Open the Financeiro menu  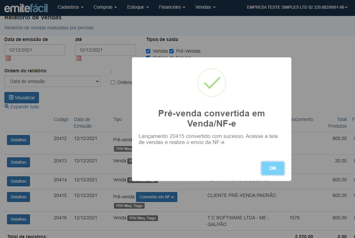point(172,7)
